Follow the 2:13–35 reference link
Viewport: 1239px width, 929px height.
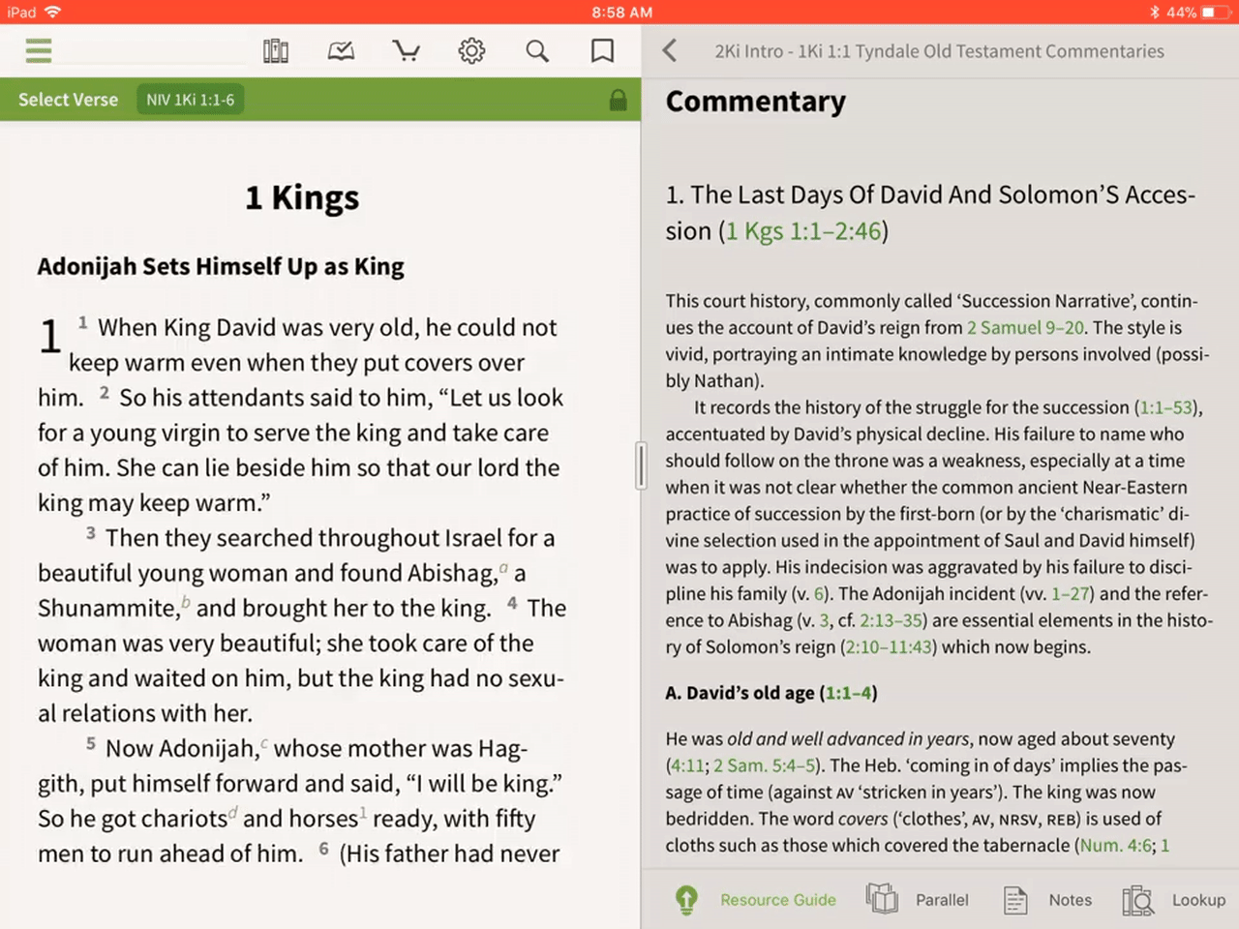[x=890, y=620]
